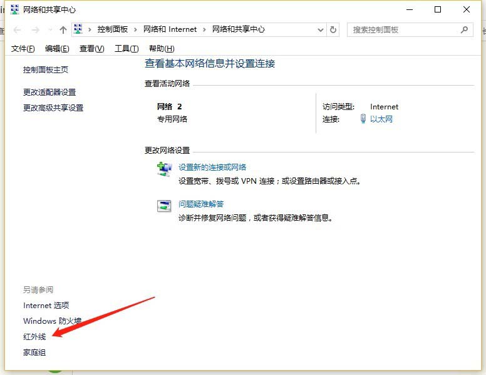This screenshot has height=375, width=486.
Task: Expand chevron before 控制面板 in breadcrumb
Action: (90, 30)
